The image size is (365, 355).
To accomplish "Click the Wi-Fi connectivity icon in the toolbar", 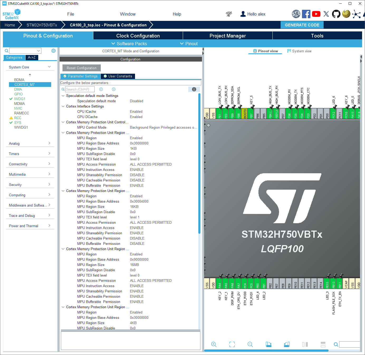I will [229, 14].
